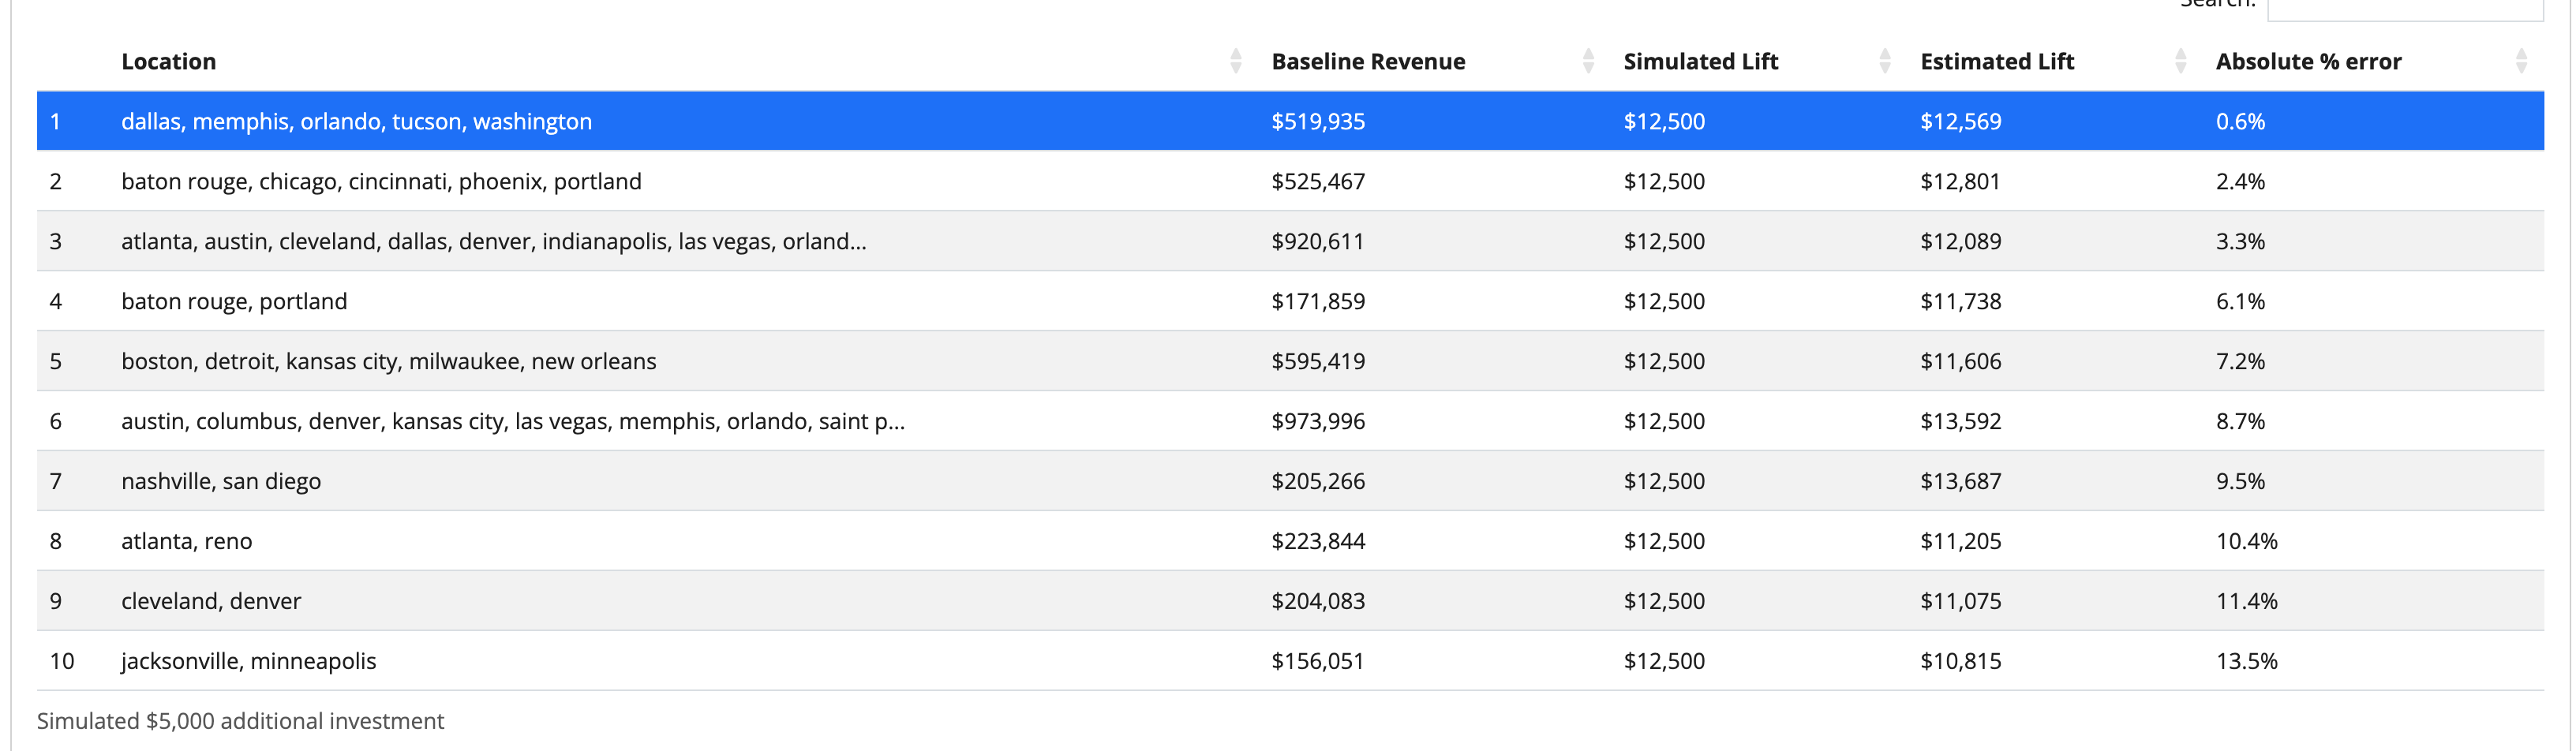
Task: Select row 2 baton rouge, chicago group
Action: click(x=381, y=181)
